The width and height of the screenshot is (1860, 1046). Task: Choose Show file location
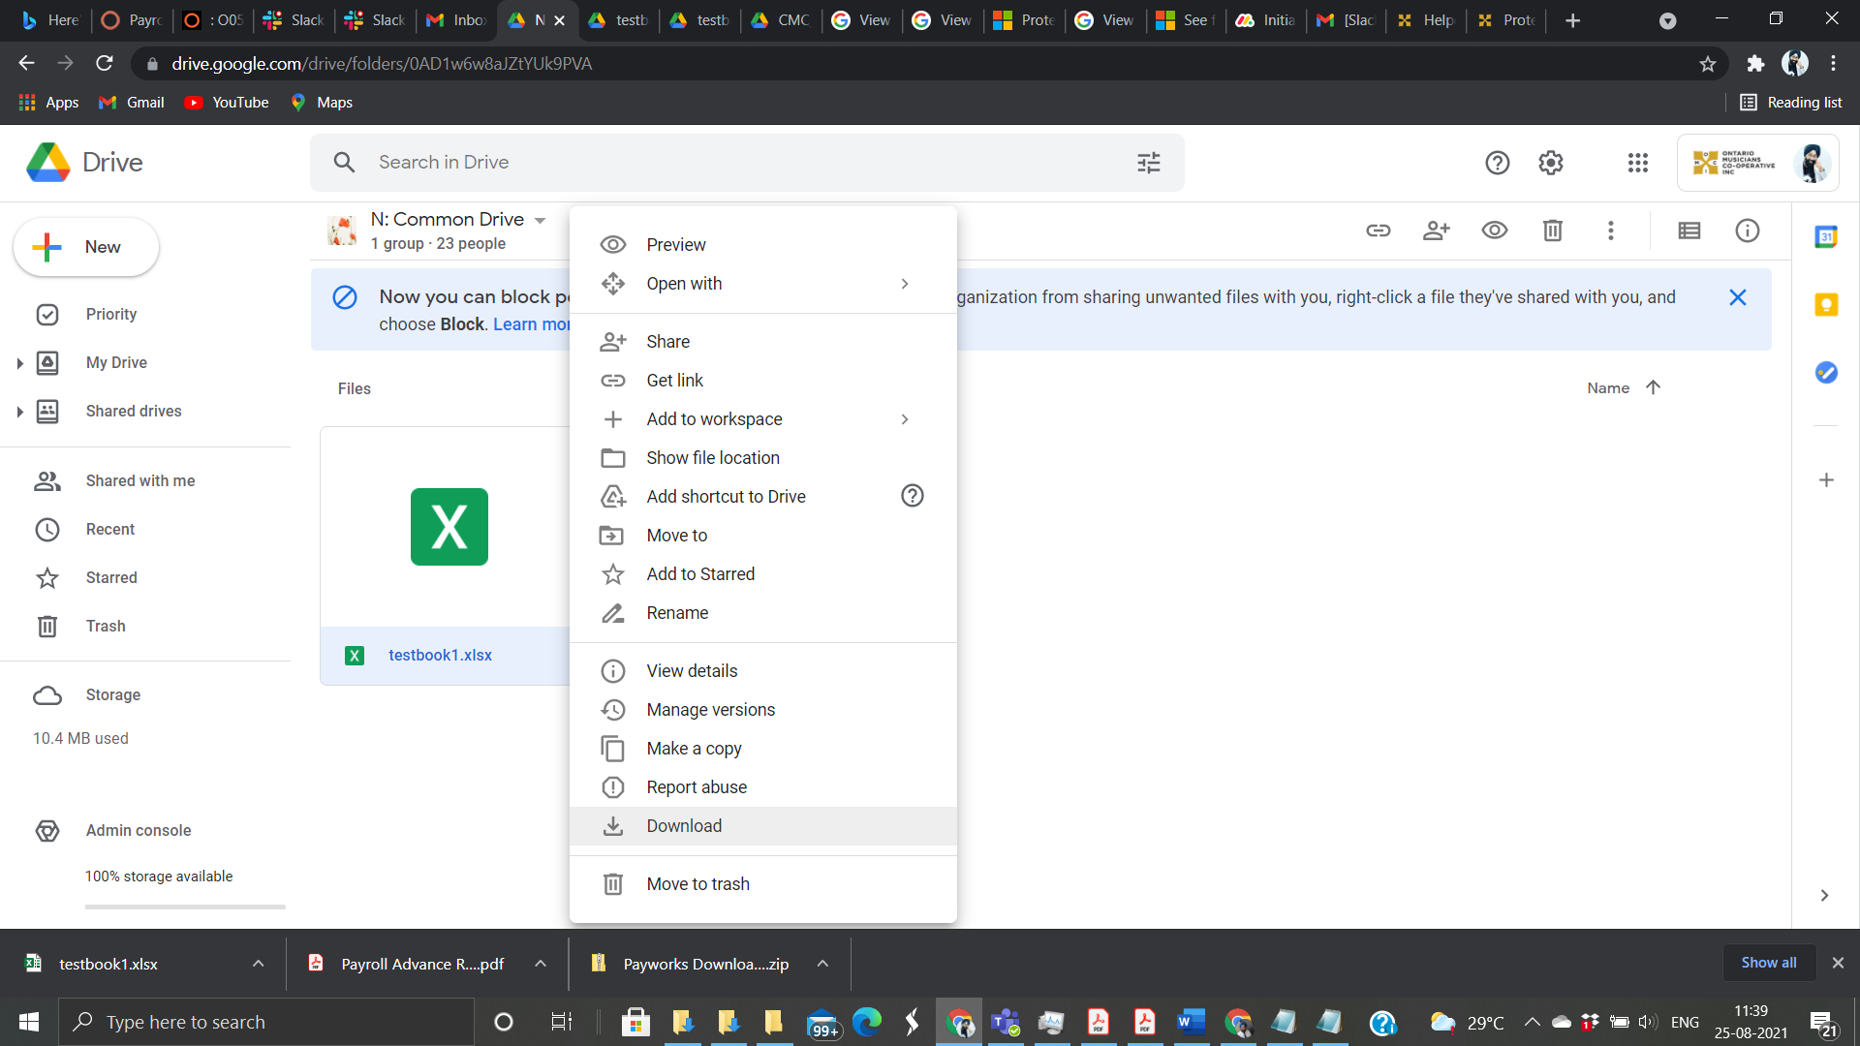tap(763, 458)
